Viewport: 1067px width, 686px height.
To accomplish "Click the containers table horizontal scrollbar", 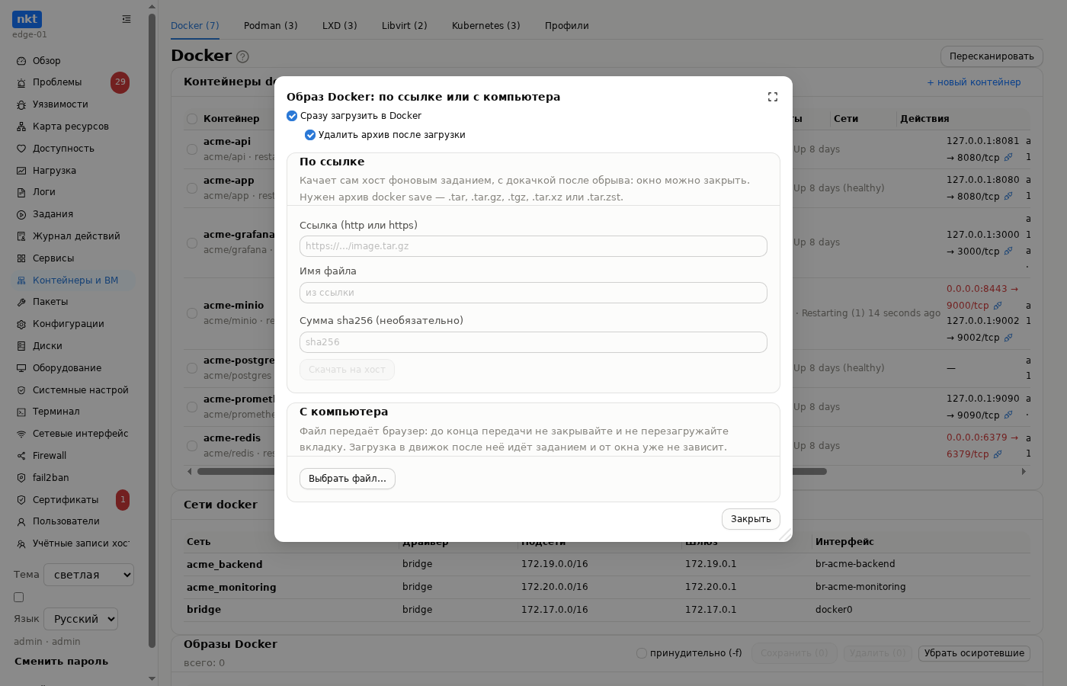I will click(x=512, y=472).
